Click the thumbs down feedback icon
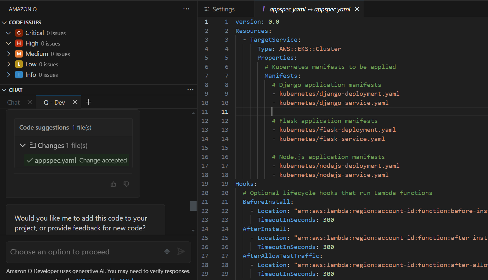This screenshot has width=488, height=280. click(126, 184)
